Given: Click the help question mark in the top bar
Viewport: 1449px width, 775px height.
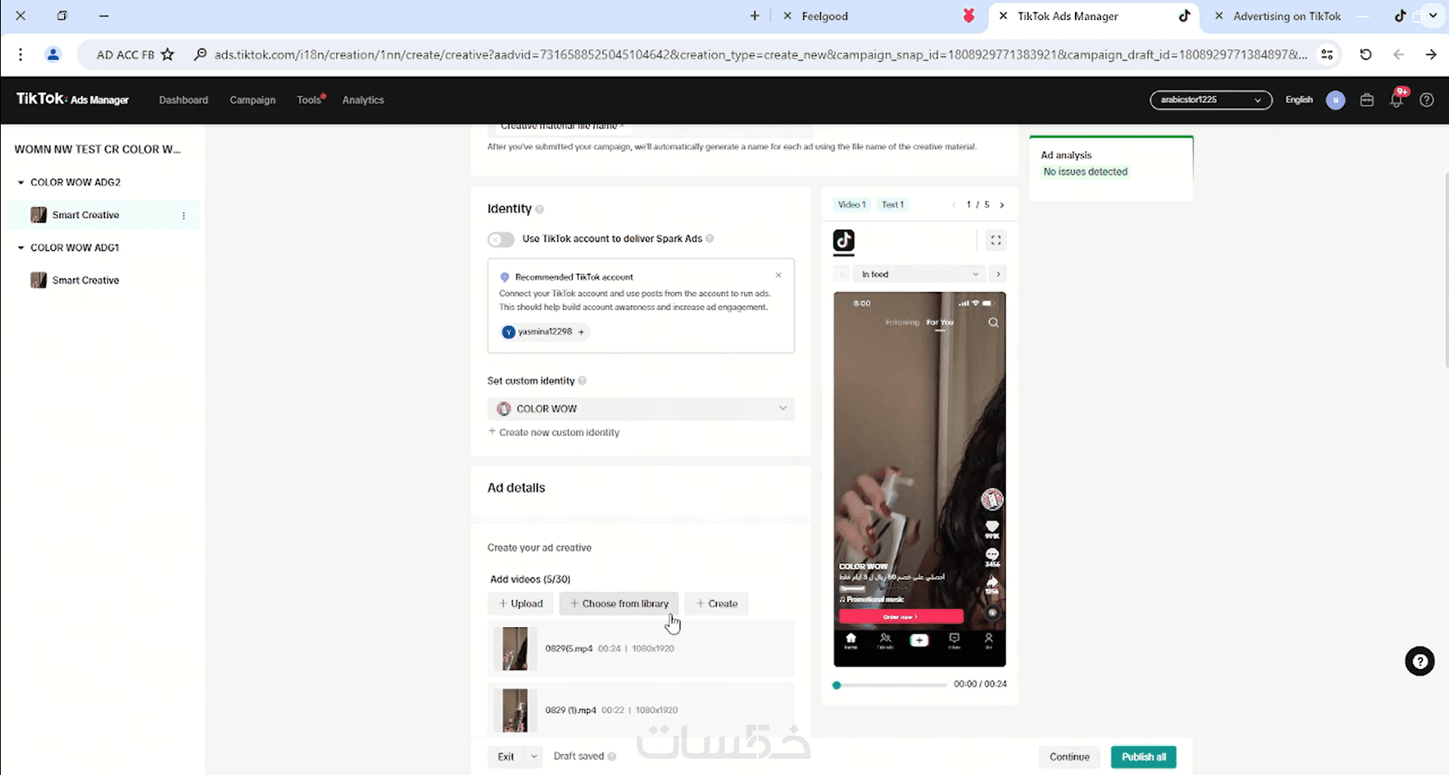Looking at the screenshot, I should (1426, 100).
